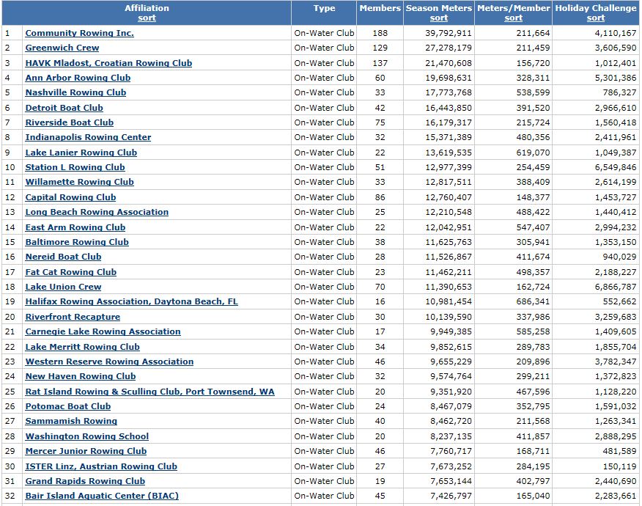Select the season meters value 21,470,608
Image resolution: width=642 pixels, height=506 pixels.
(x=449, y=63)
